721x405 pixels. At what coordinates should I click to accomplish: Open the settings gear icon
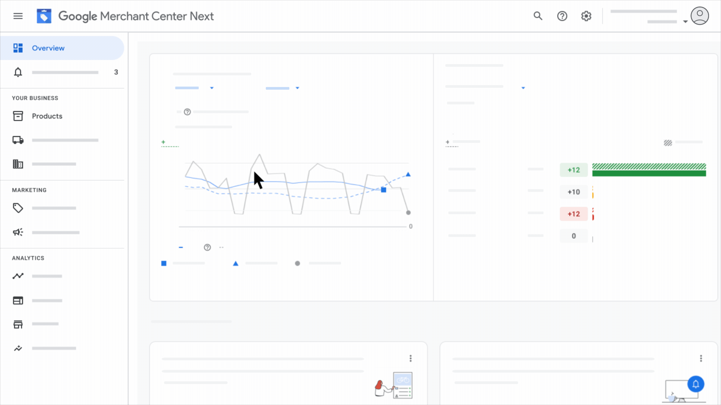point(586,16)
